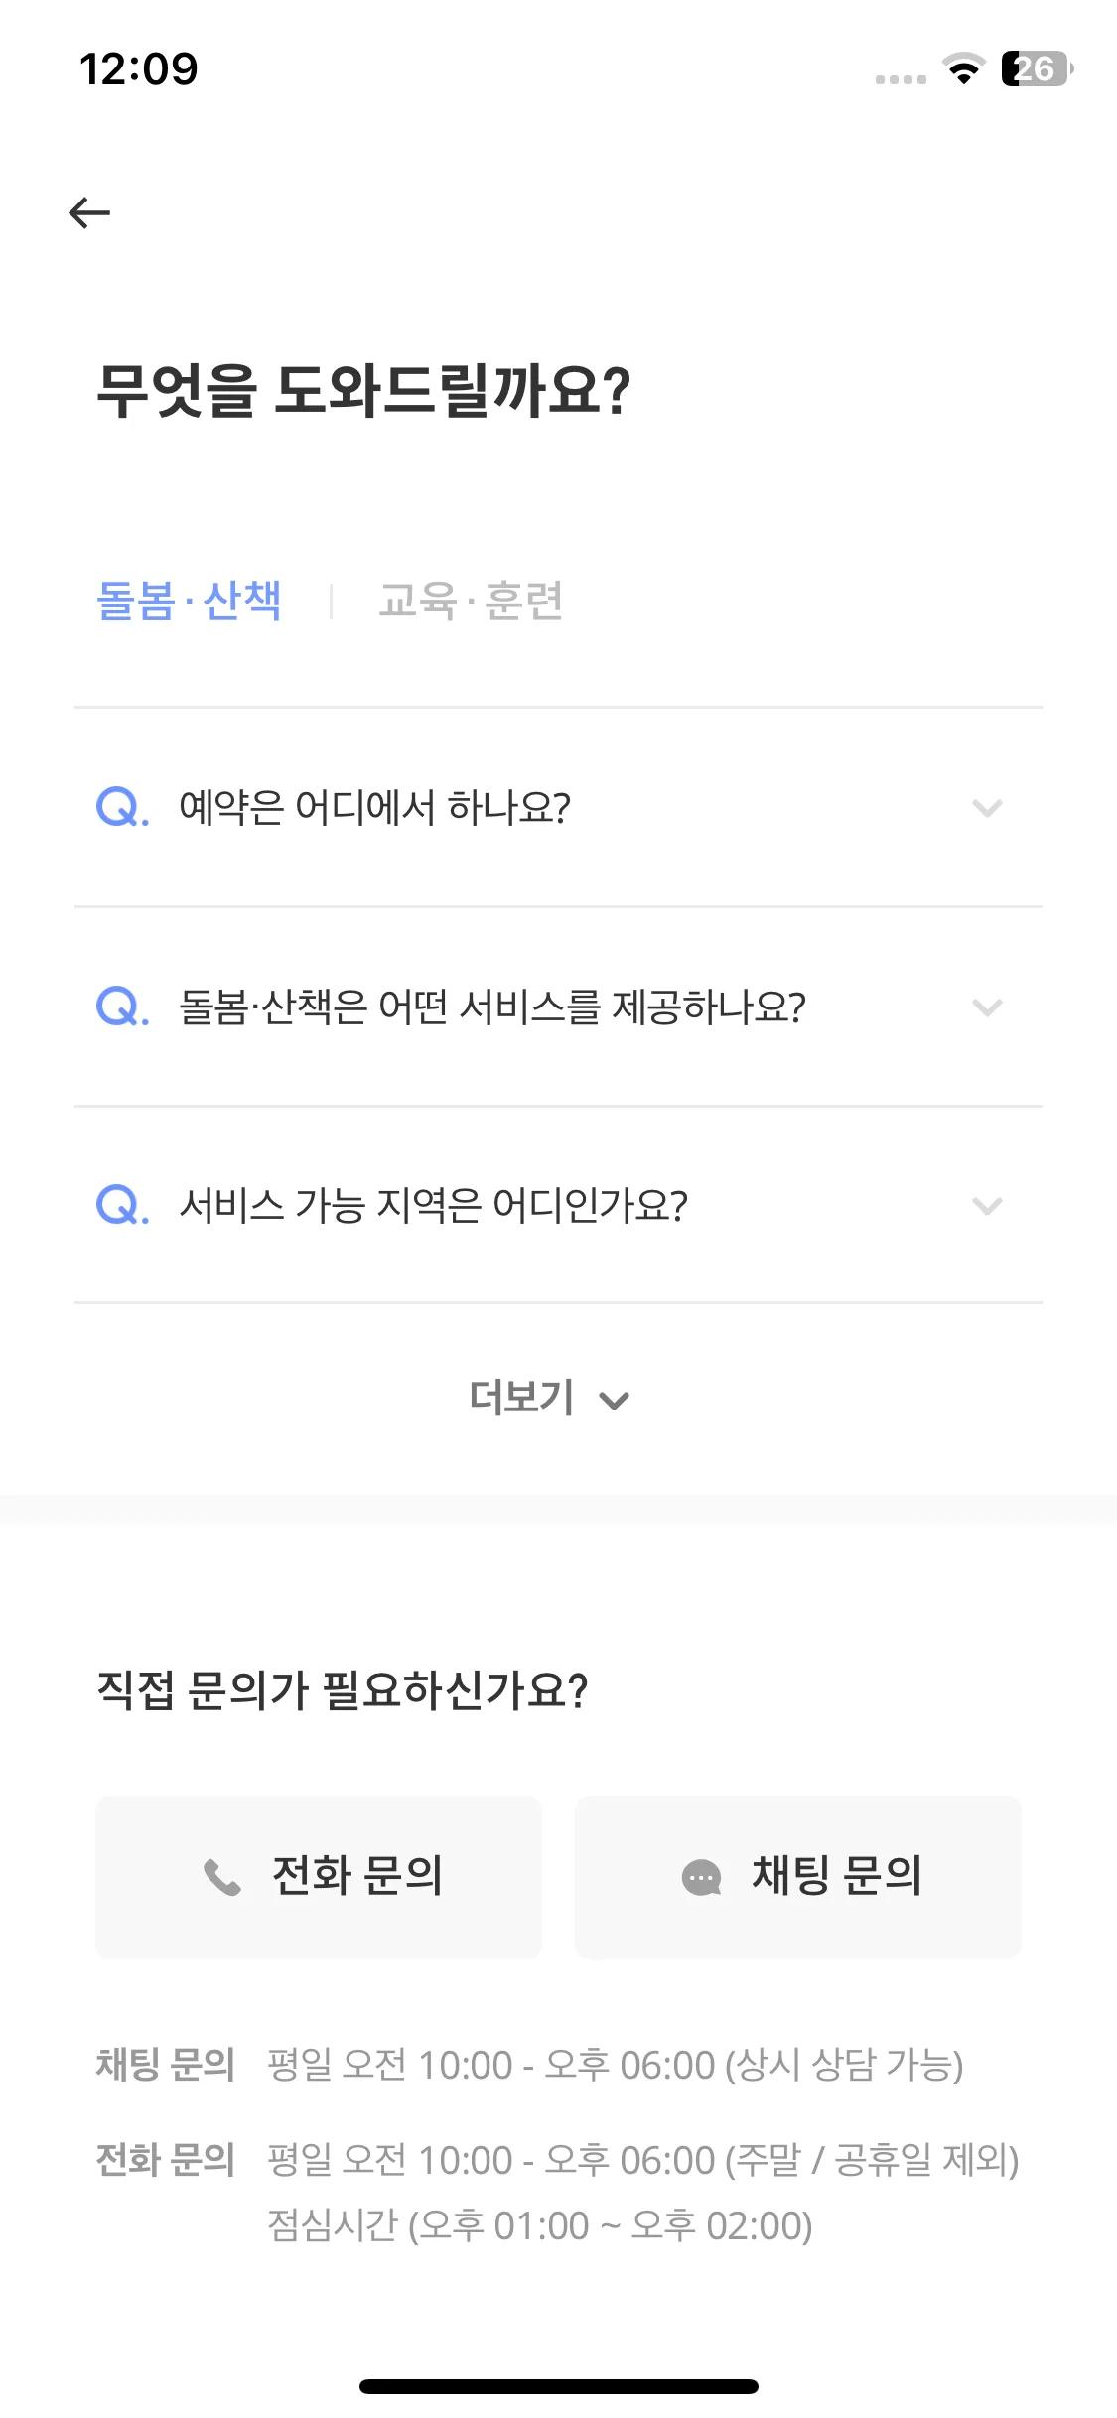Switch to the 교육·훈련 tab
Screen dimensions: 1117x2418
pyautogui.click(x=471, y=601)
